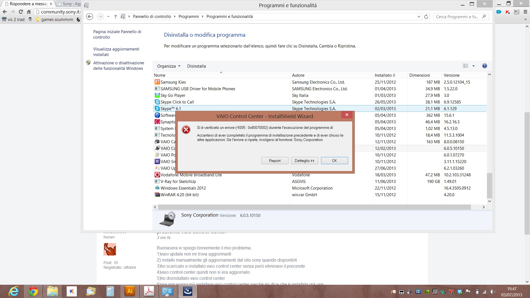Image resolution: width=530 pixels, height=298 pixels.
Task: Expand Dettaglio in the error dialog
Action: tap(304, 161)
